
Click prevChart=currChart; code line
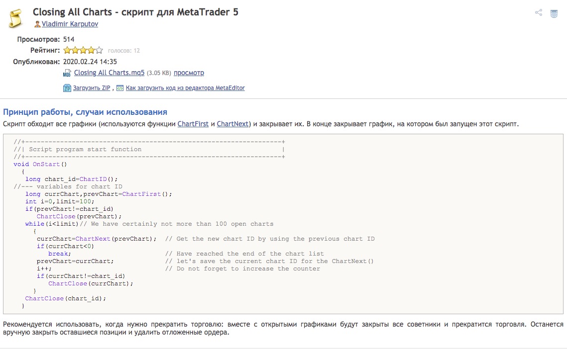coord(75,261)
